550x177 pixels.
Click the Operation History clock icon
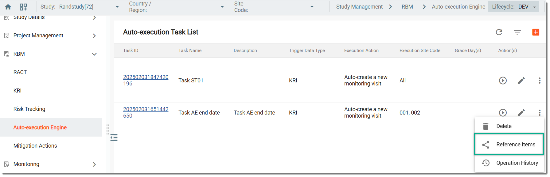[486, 163]
